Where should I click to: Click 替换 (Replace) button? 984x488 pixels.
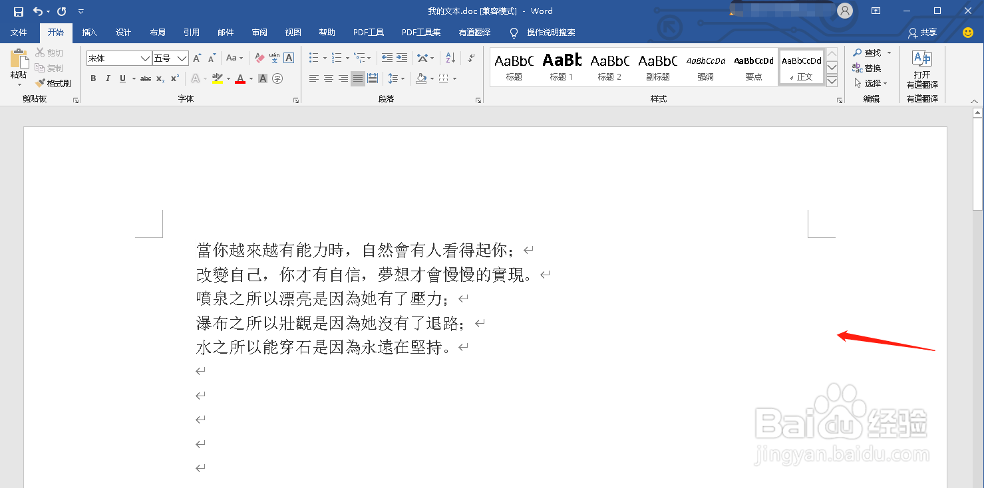[x=868, y=68]
